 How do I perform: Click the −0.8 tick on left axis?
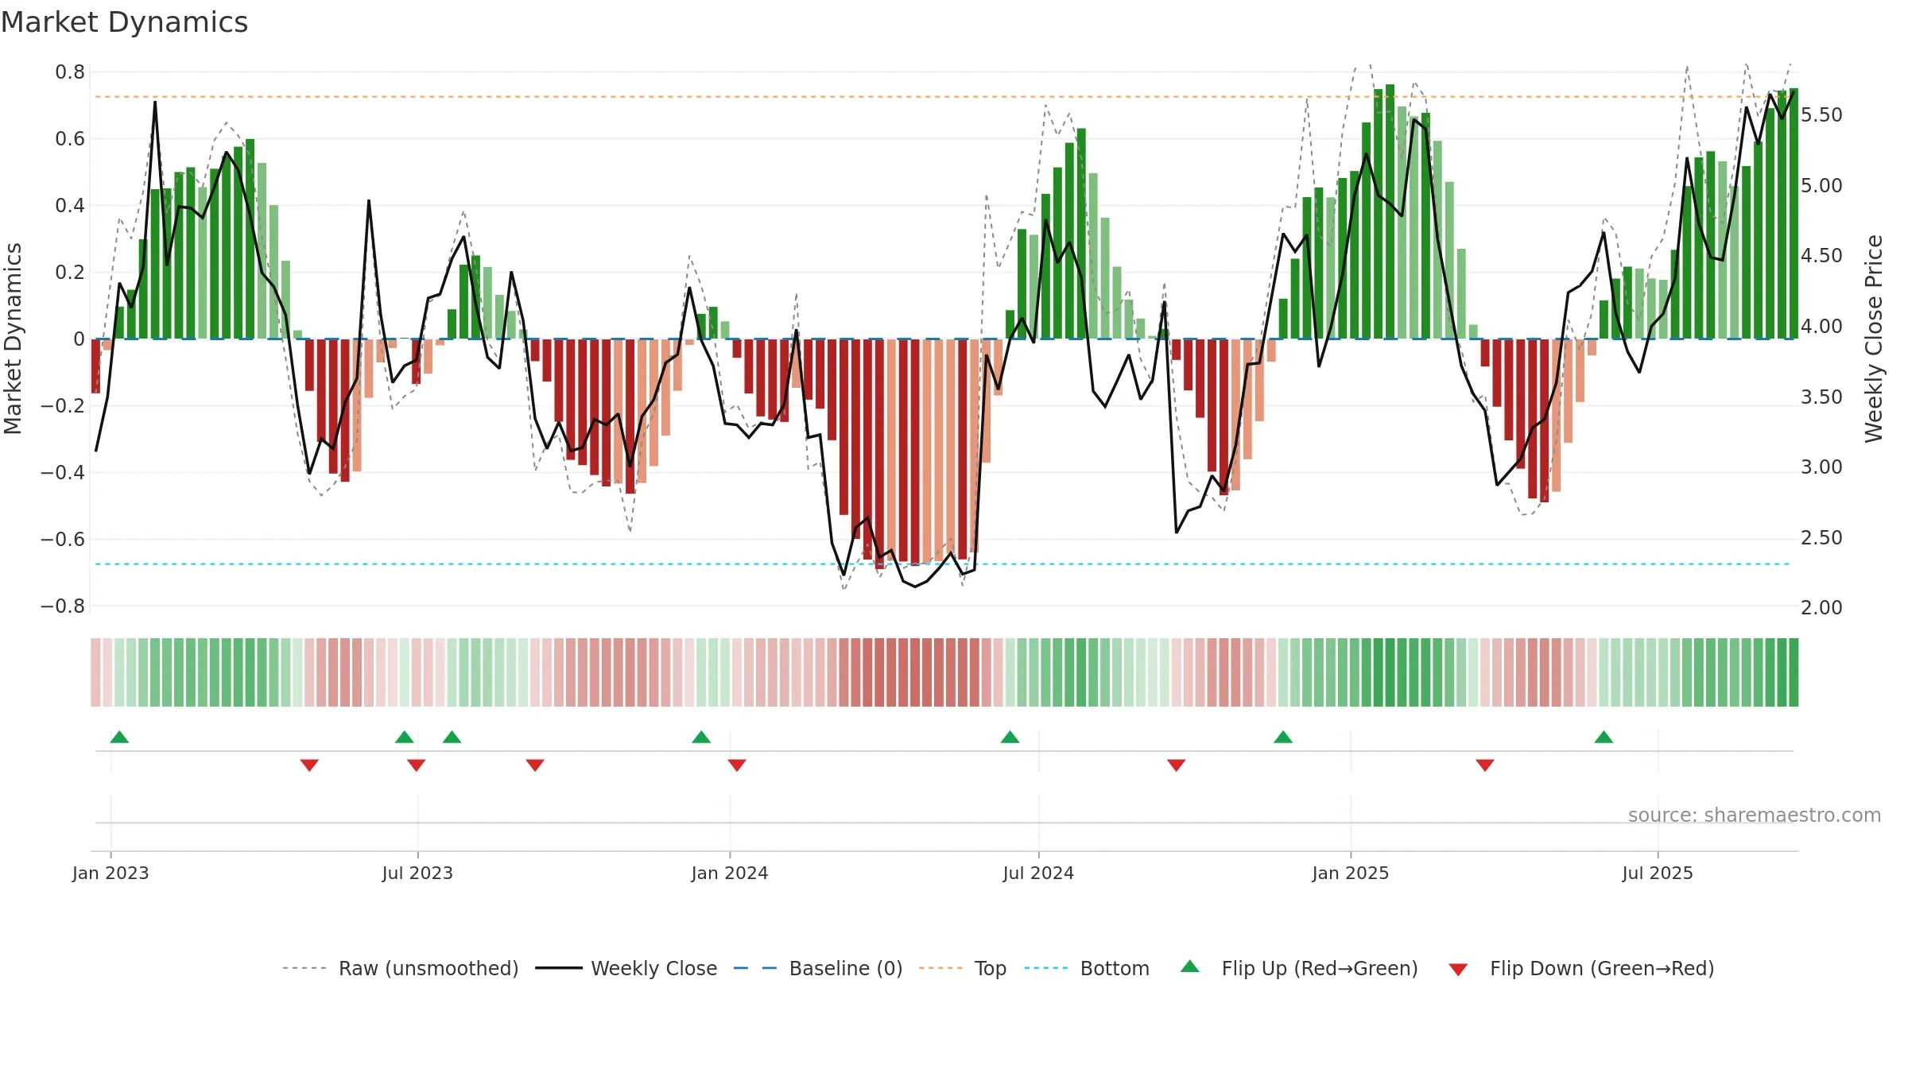coord(63,606)
